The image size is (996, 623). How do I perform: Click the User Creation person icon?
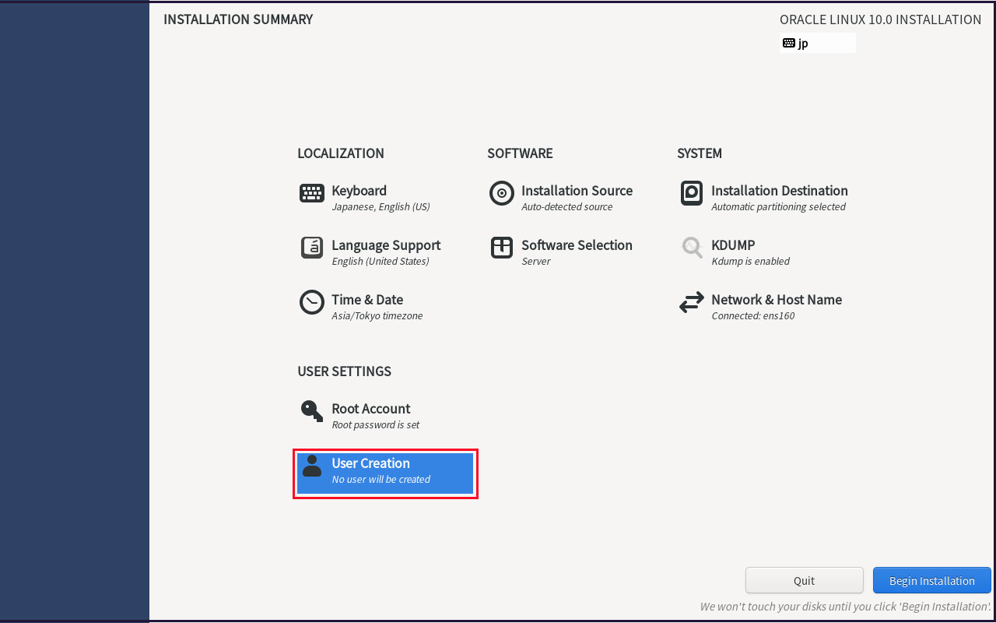tap(312, 466)
